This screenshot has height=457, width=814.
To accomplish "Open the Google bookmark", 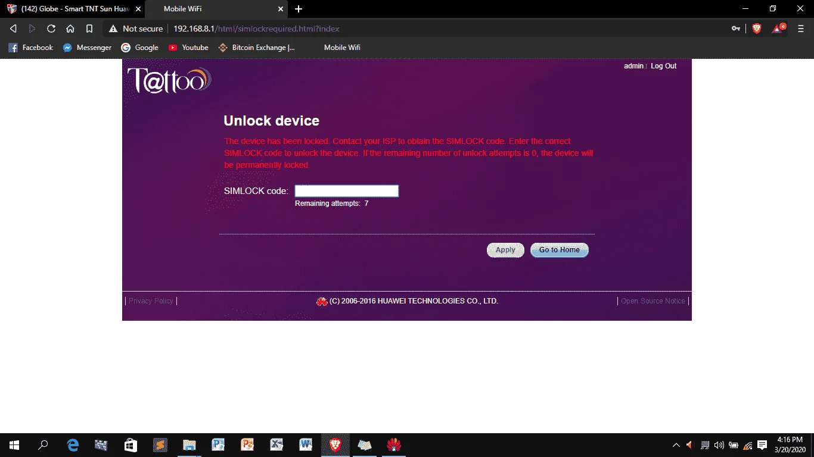I will point(139,48).
